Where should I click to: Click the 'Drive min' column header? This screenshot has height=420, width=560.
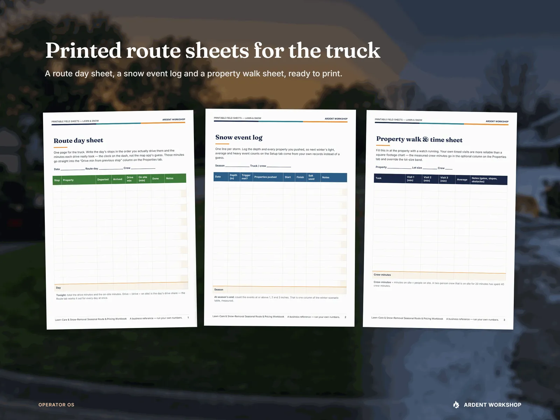(x=130, y=179)
